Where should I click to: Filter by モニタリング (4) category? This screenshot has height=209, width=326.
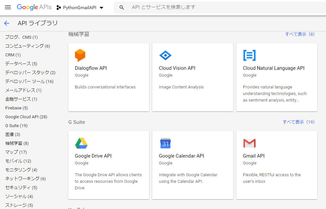pyautogui.click(x=21, y=170)
